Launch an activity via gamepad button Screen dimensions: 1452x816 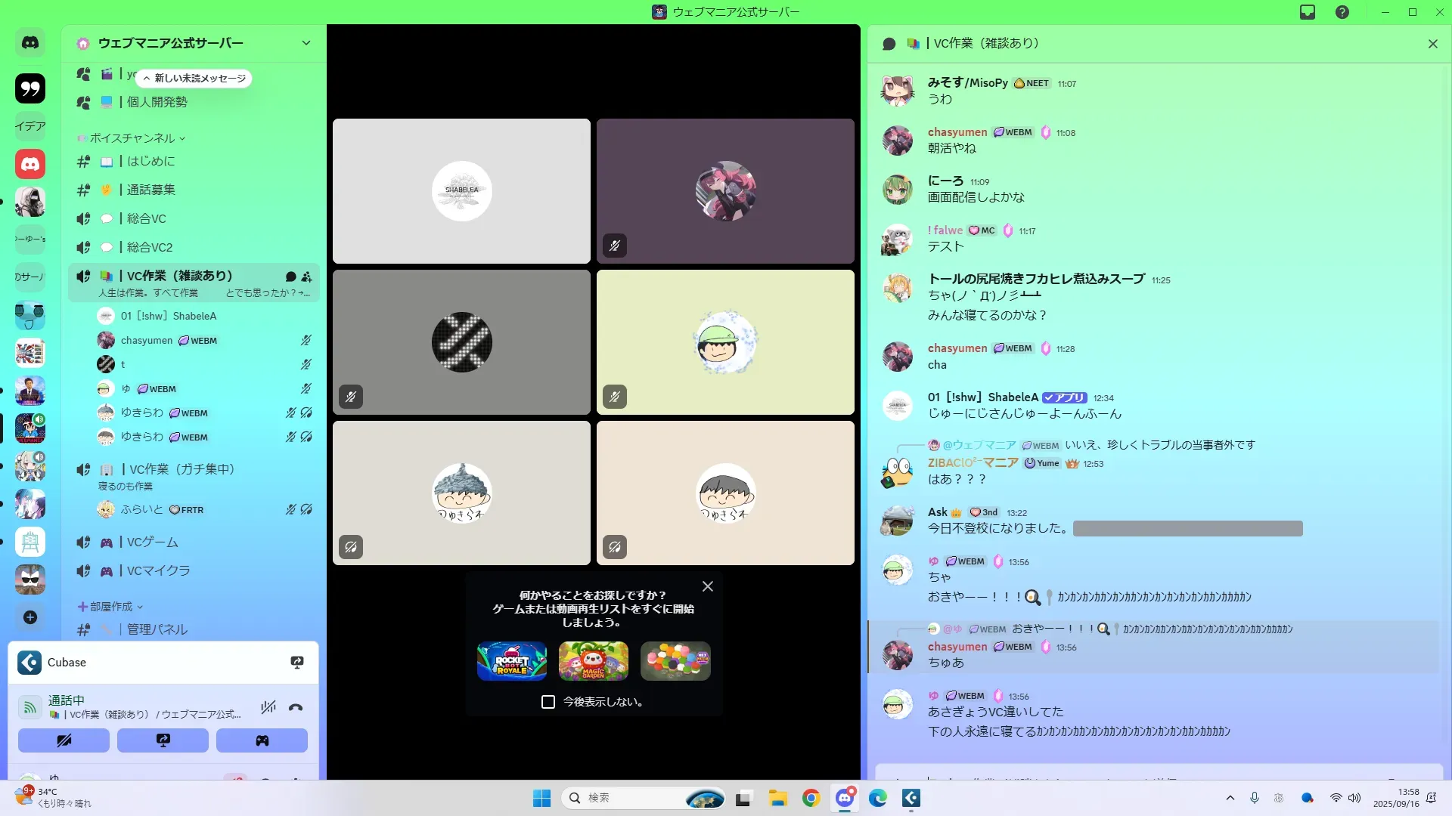point(262,740)
